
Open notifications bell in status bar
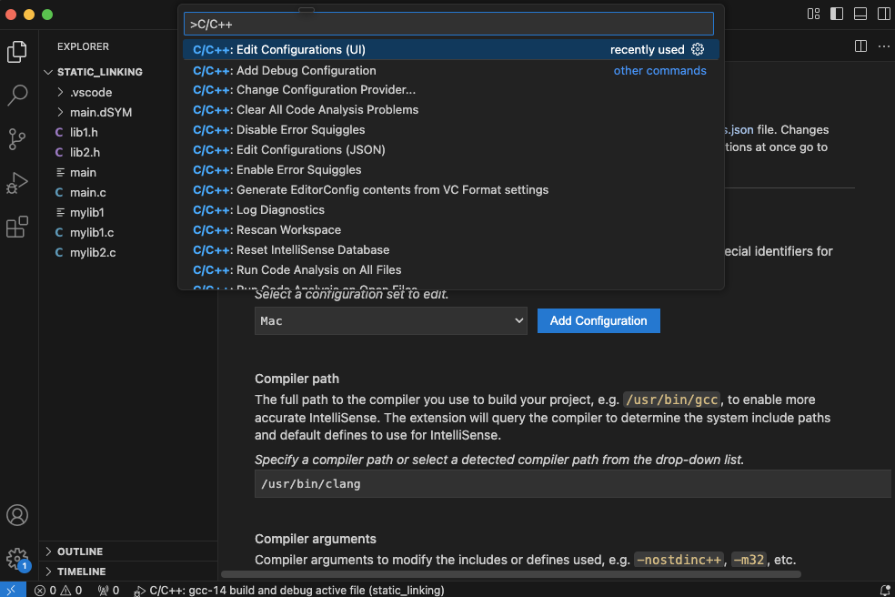click(x=885, y=590)
